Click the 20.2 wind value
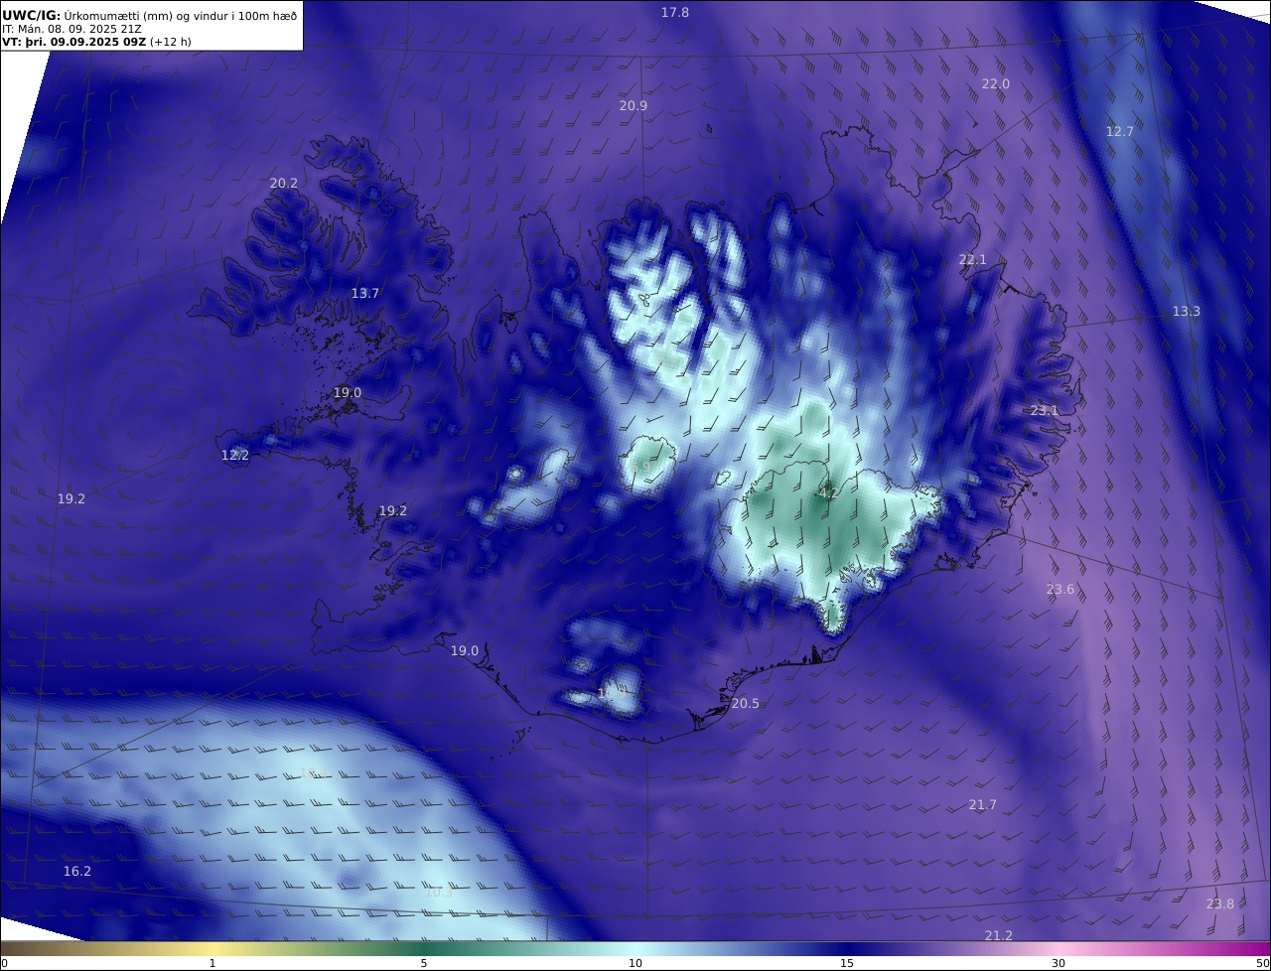 pyautogui.click(x=284, y=183)
